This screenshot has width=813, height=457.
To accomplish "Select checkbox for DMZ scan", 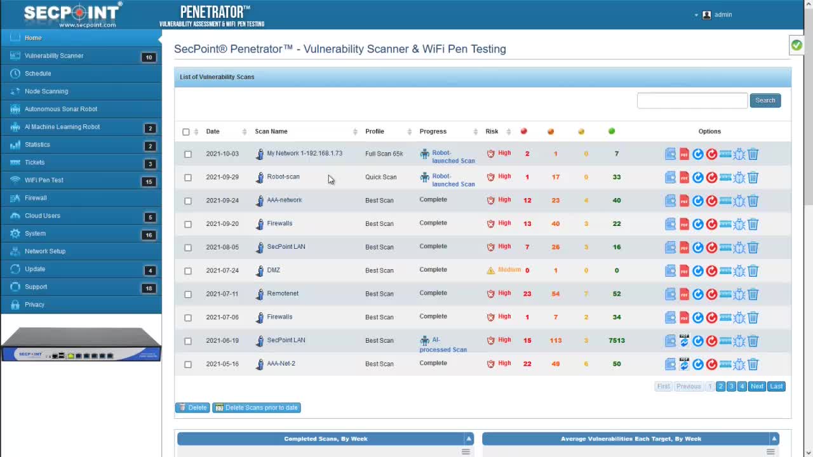I will tap(188, 271).
